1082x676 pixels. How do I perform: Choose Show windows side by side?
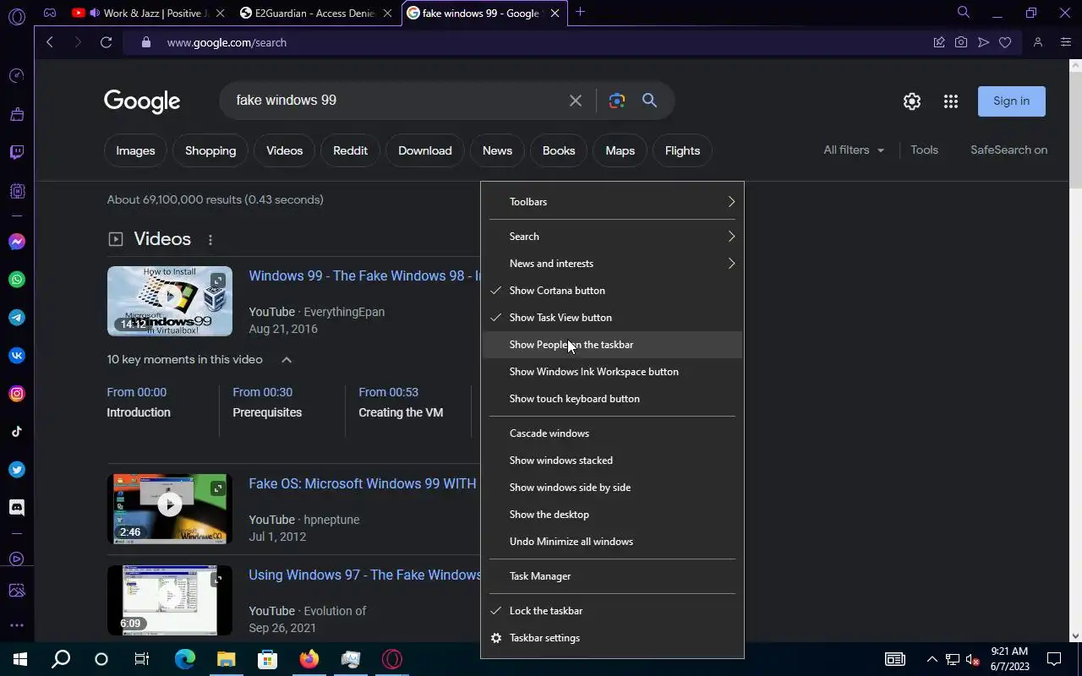612,488
